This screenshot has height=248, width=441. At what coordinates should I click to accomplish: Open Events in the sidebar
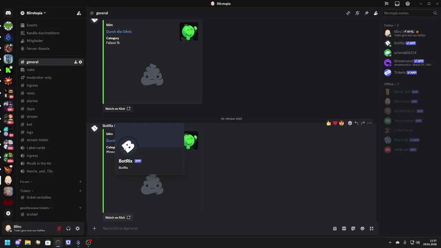[x=51, y=25]
